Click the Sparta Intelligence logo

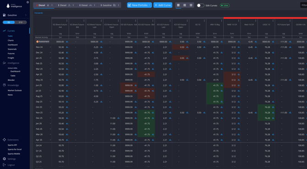(x=14, y=6)
